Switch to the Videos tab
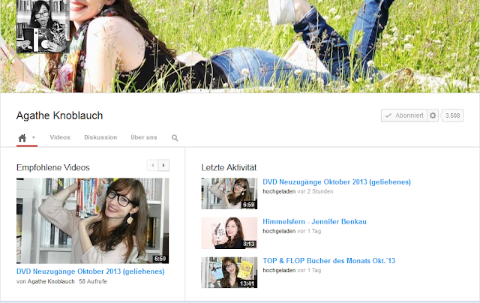The height and width of the screenshot is (303, 480). point(60,137)
